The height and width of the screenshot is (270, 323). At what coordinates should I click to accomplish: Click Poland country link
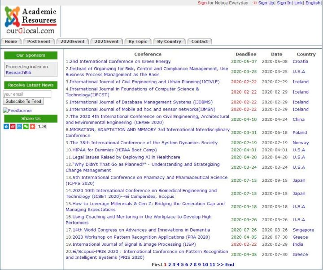[300, 133]
